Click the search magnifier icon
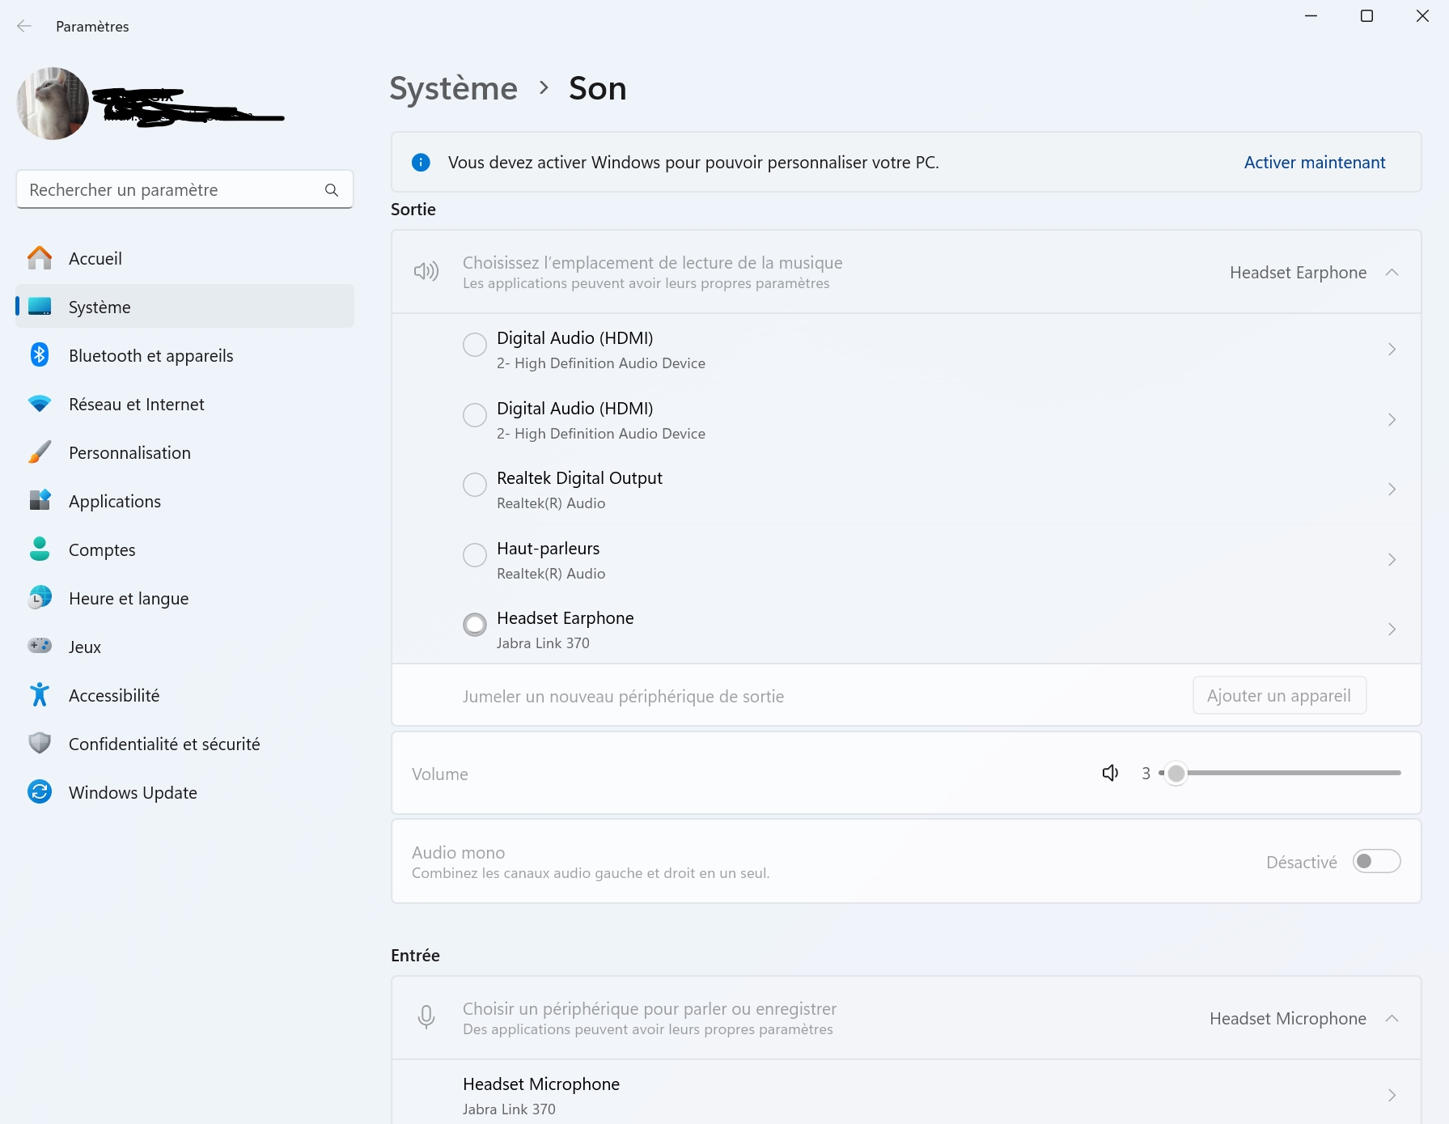Screen dimensions: 1449x1124 point(331,190)
